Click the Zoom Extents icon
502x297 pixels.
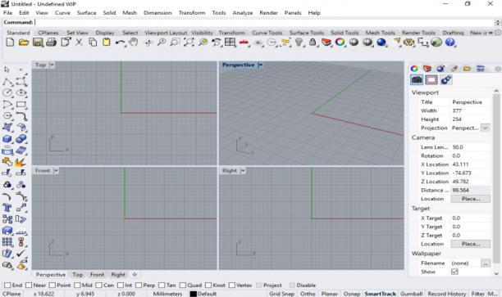(x=189, y=43)
